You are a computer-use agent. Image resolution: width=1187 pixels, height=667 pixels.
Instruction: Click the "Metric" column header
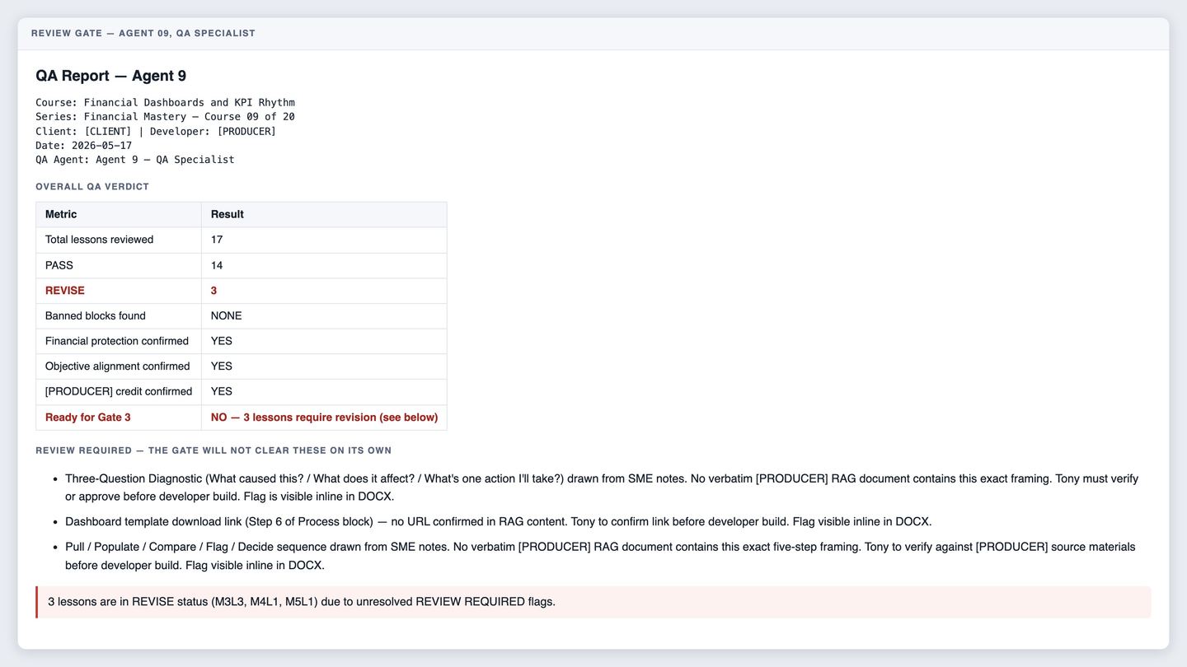(119, 214)
